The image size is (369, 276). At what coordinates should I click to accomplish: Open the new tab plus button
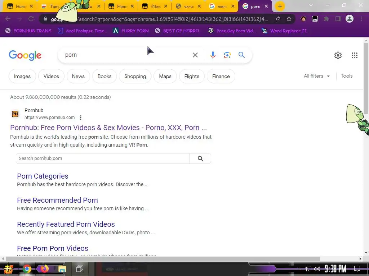tap(280, 6)
